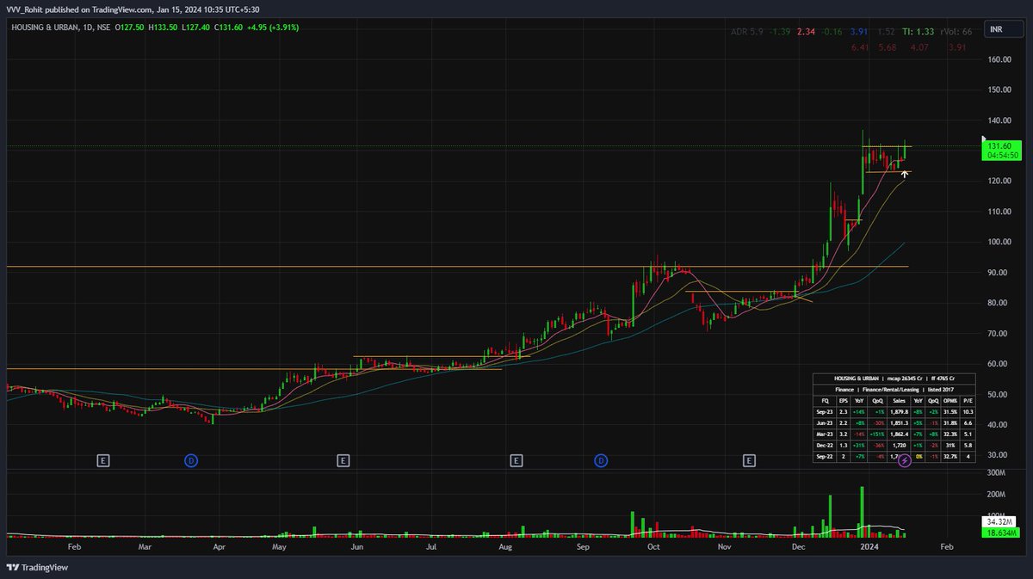1033x579 pixels.
Task: Click the white arrow mark above the January candles
Action: coord(904,172)
